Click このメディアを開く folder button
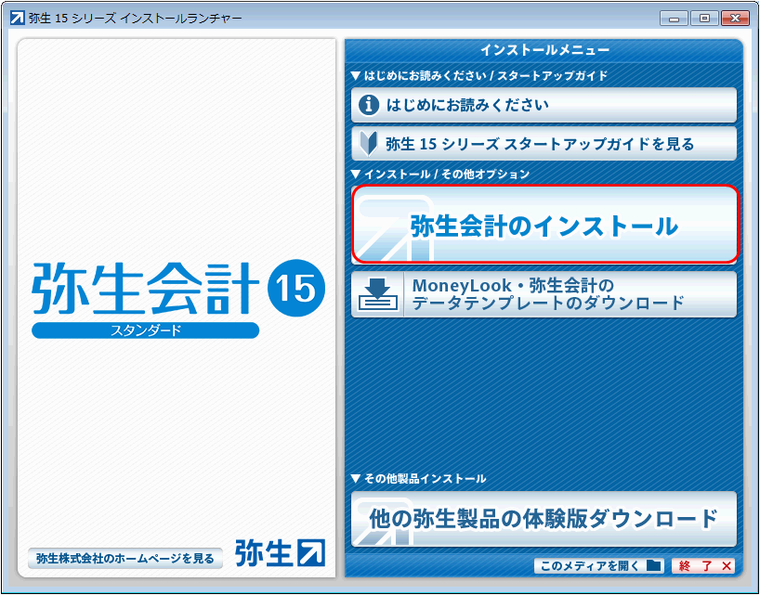The image size is (760, 595). [600, 566]
